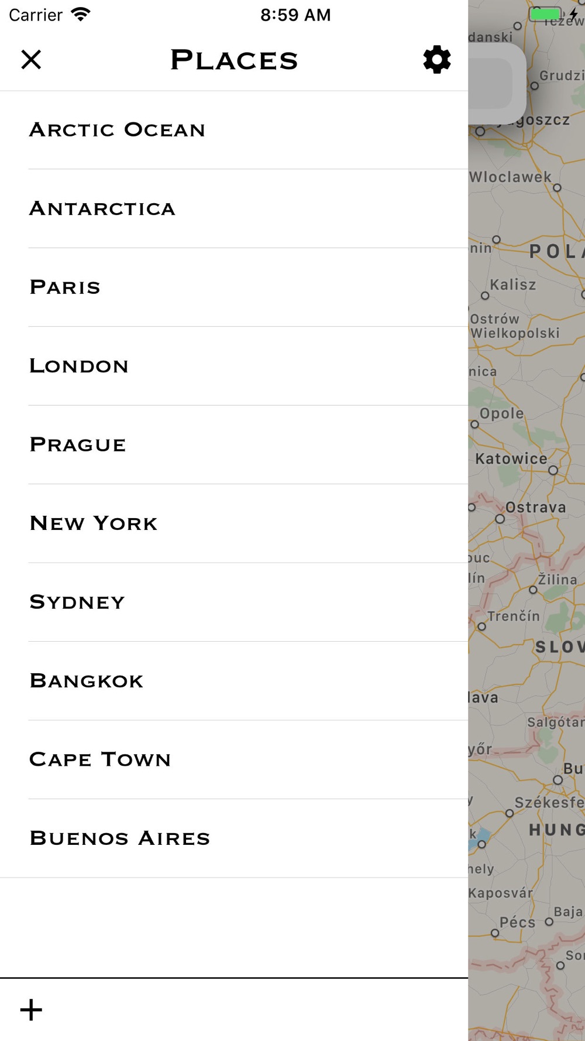This screenshot has width=585, height=1041.
Task: Select Antarctica from places list
Action: click(234, 208)
